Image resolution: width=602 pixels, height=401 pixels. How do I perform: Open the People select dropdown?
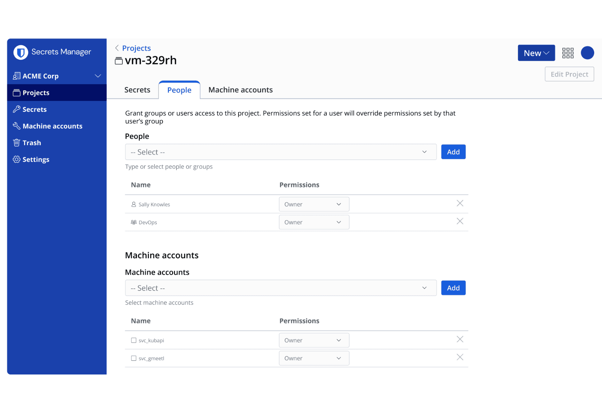pos(280,152)
